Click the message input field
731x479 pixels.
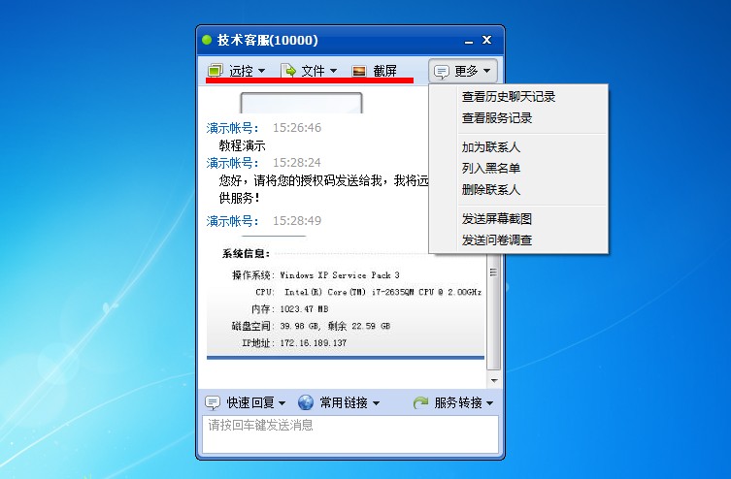pos(350,434)
